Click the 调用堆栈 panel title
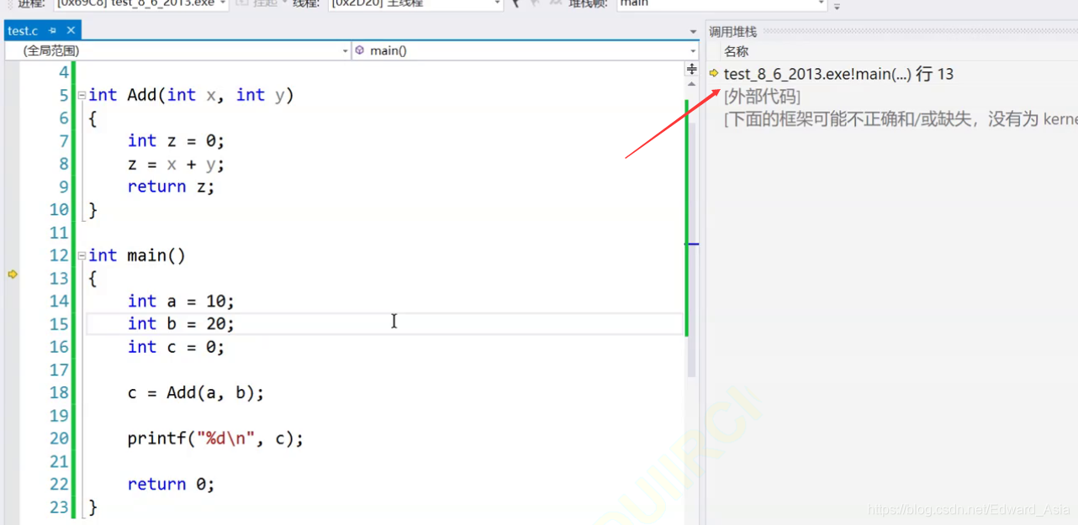 point(732,32)
